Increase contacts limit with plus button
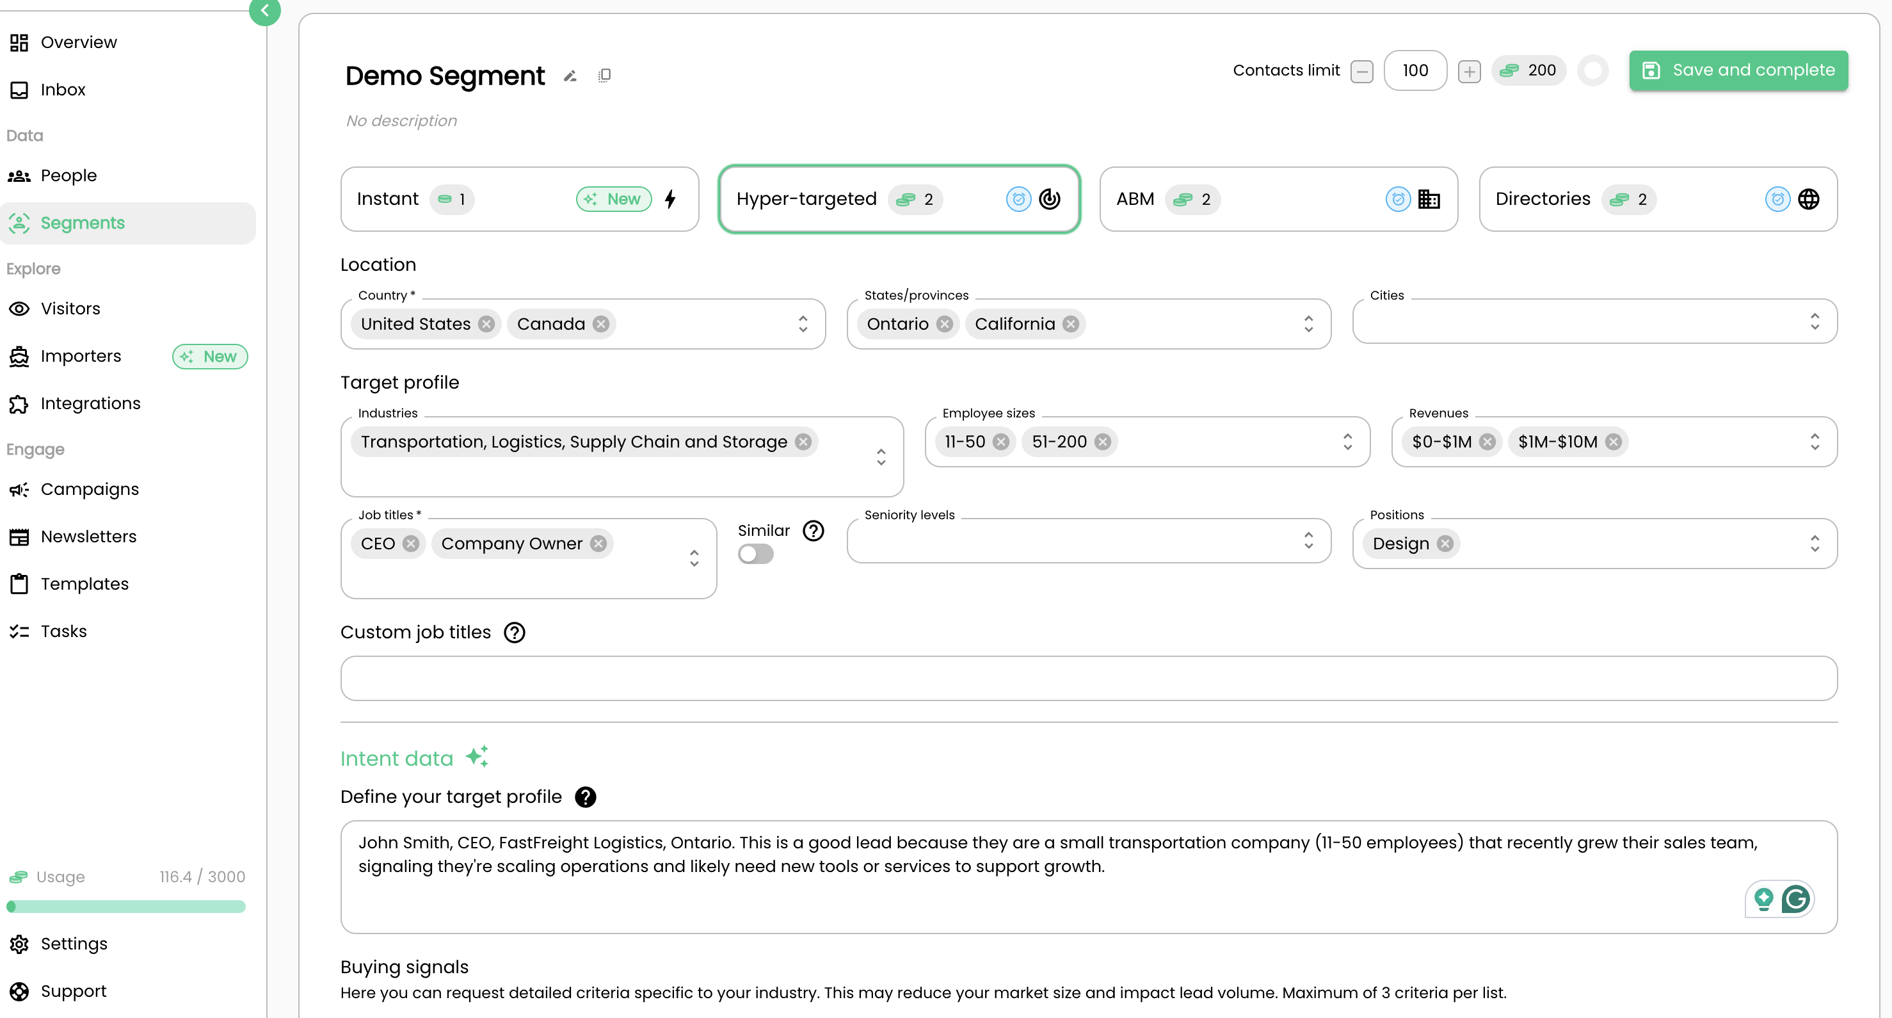 click(x=1469, y=71)
